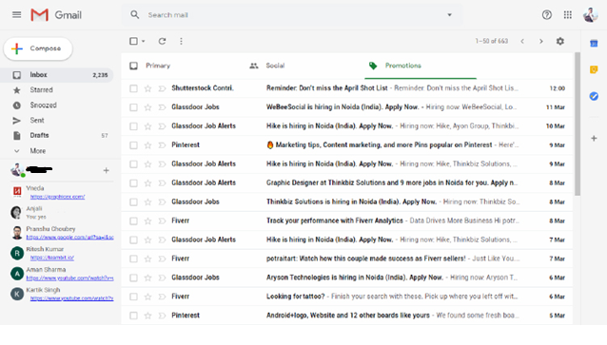Open the More options three-dot menu
Image resolution: width=607 pixels, height=345 pixels.
(x=181, y=41)
